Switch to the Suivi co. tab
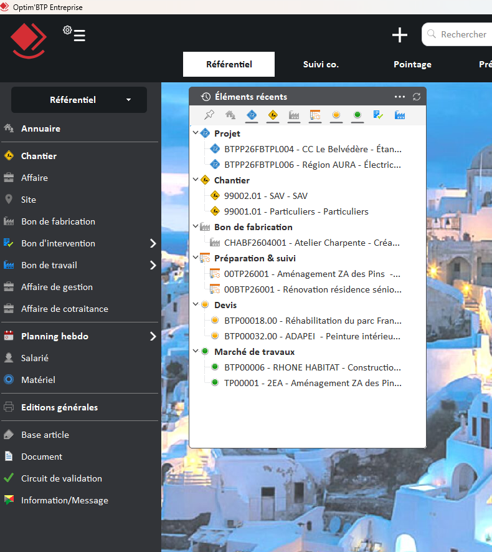492x552 pixels. point(321,64)
